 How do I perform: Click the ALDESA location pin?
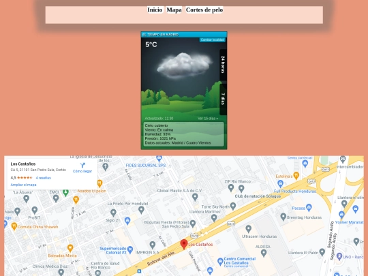[x=264, y=253]
